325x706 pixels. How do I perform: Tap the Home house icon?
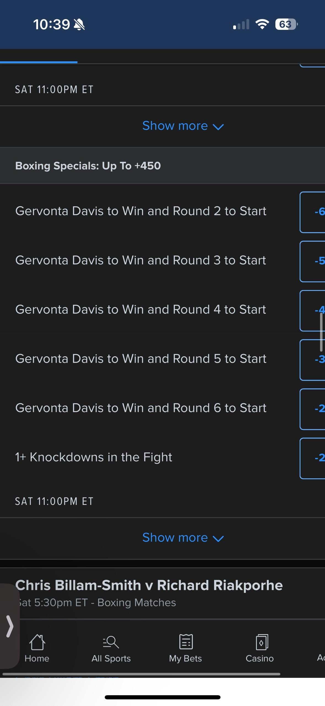coord(37,642)
